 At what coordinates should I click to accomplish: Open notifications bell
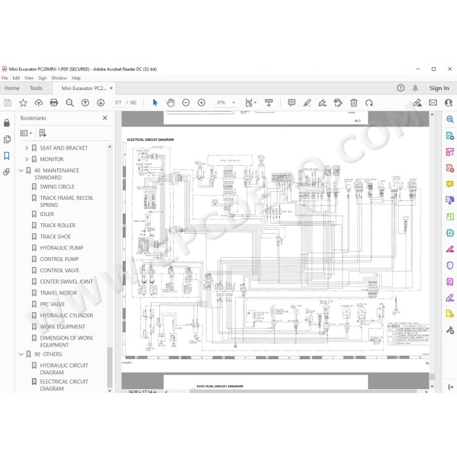point(415,88)
